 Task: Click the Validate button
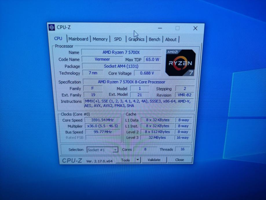click(154, 160)
